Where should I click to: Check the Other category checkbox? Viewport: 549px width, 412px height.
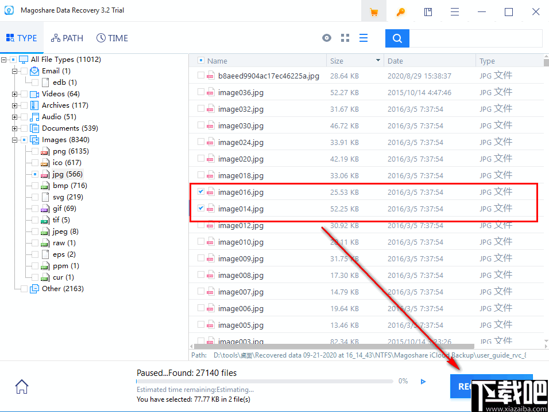click(x=24, y=289)
